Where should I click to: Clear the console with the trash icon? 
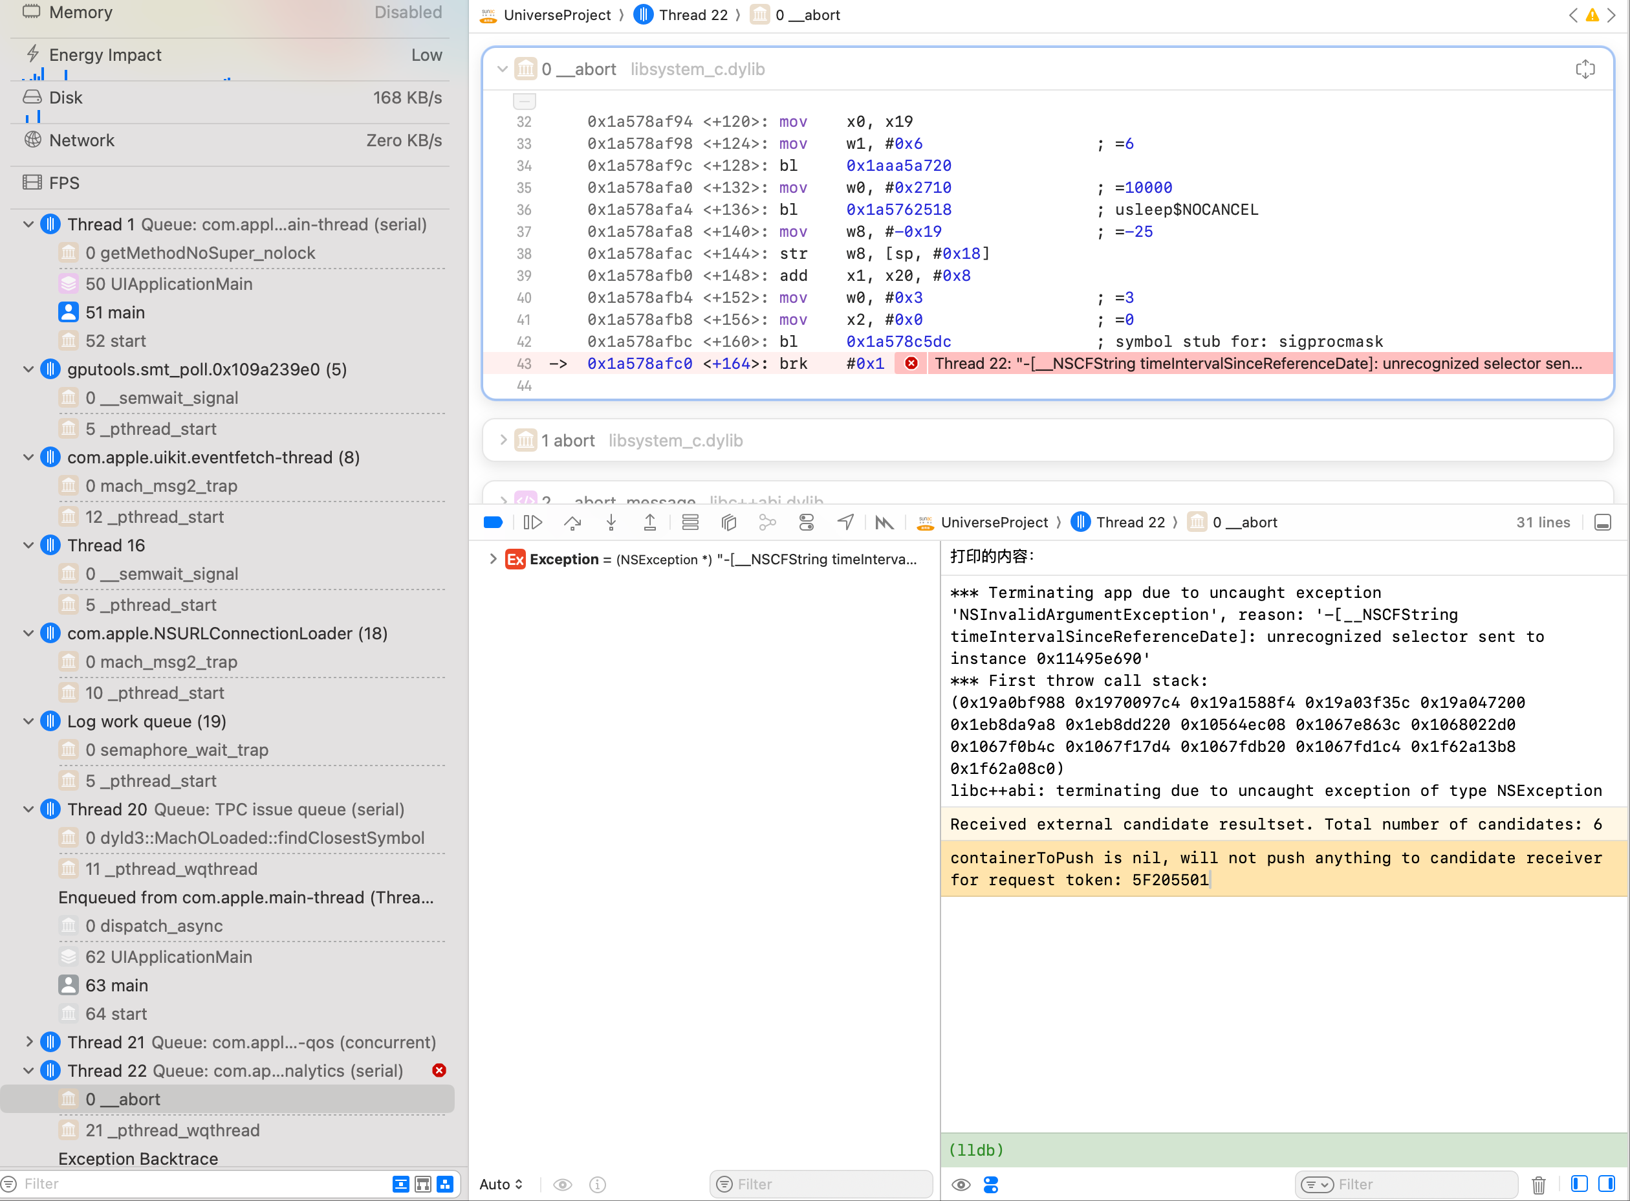tap(1538, 1184)
